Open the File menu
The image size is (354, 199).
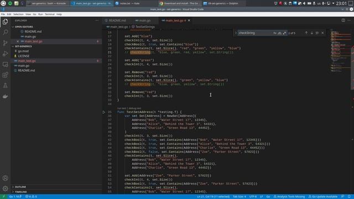point(3,14)
